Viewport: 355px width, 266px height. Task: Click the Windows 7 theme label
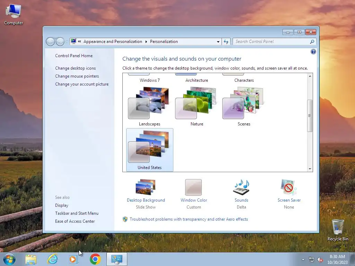[x=150, y=80]
